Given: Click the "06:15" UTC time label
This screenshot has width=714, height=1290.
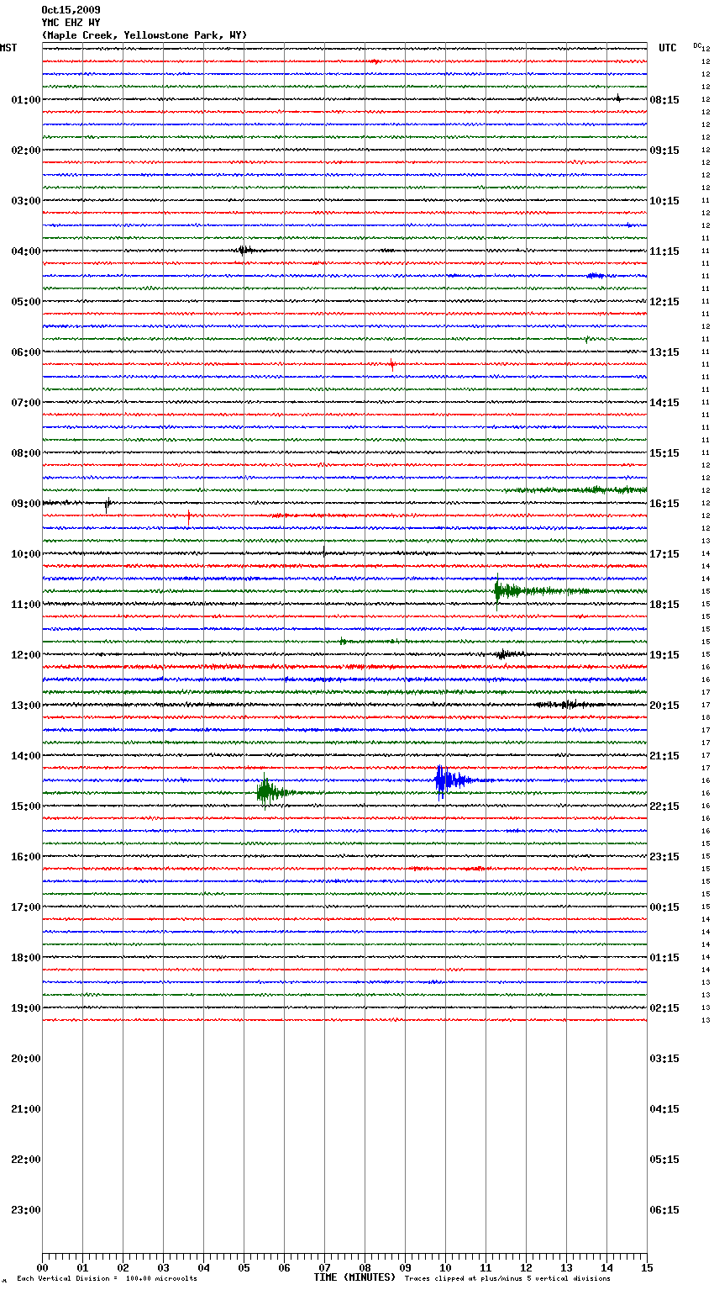Looking at the screenshot, I should (x=664, y=1210).
